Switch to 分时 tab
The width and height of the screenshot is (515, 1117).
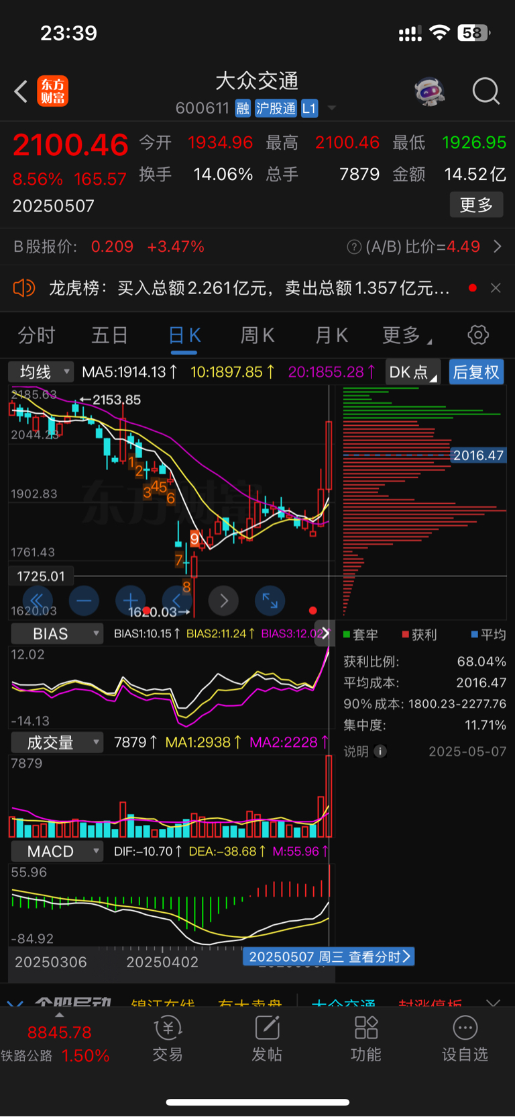coord(36,335)
